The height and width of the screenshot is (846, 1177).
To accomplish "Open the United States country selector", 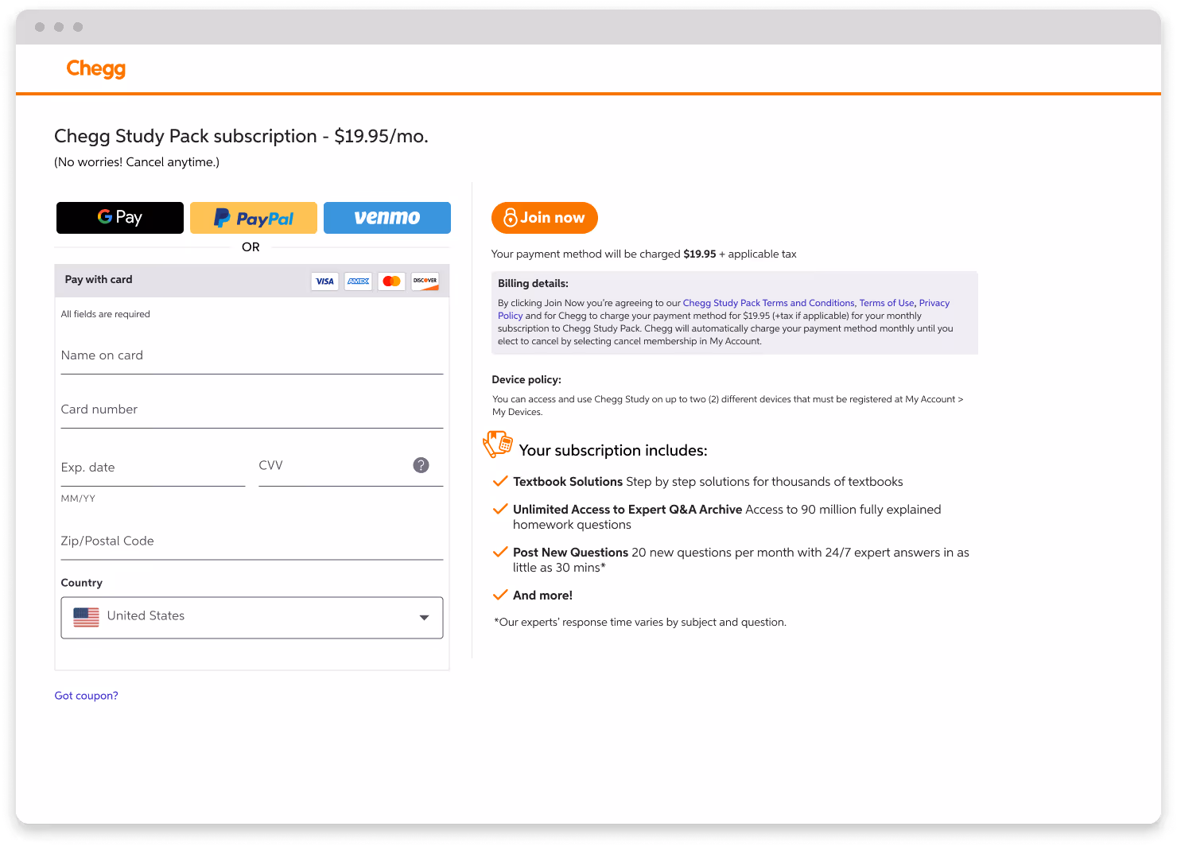I will click(252, 618).
